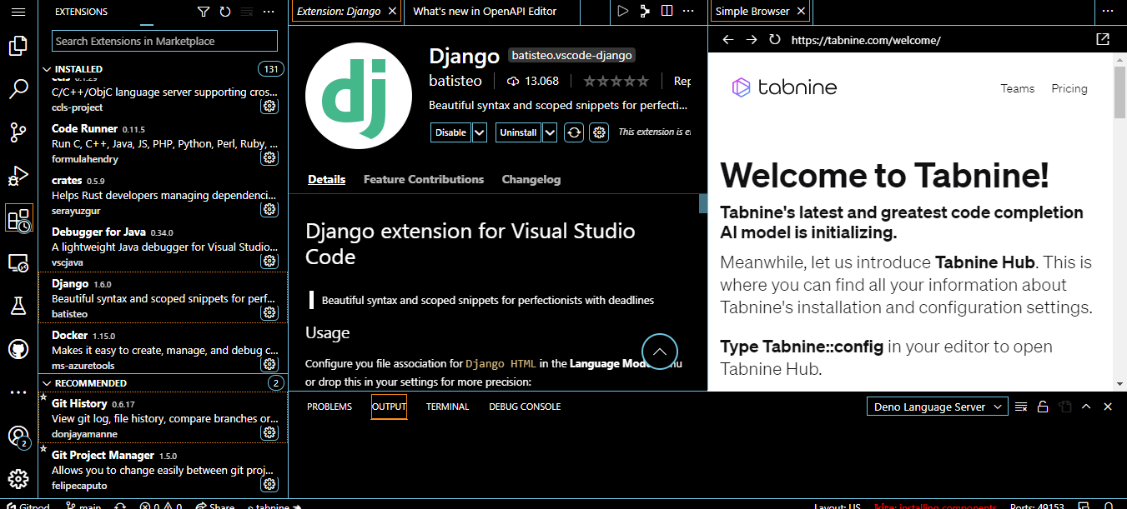Switch to What's new in OpenAPI Editor tab
Image resolution: width=1127 pixels, height=509 pixels.
[x=485, y=12]
